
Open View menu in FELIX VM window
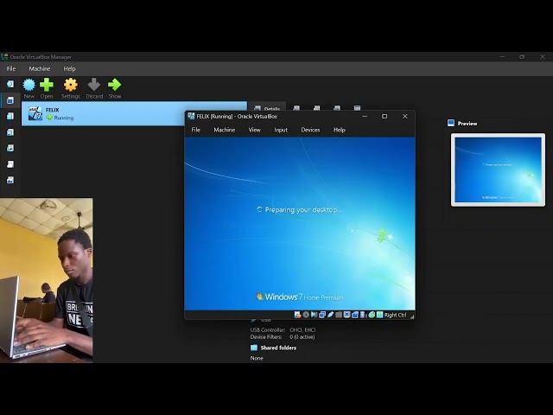pyautogui.click(x=254, y=130)
